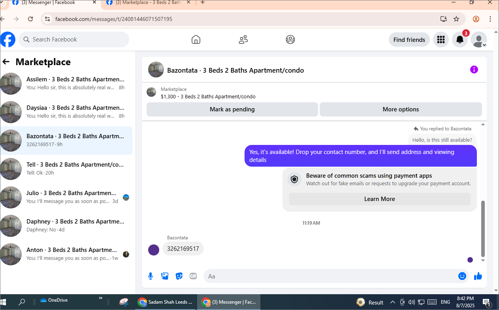Open Sadam Shah Leeds Chrome taskbar window
Image resolution: width=499 pixels, height=310 pixels.
click(x=165, y=302)
